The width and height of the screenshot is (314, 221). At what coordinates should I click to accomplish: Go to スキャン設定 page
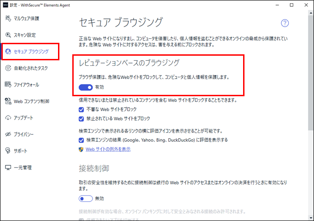[x=24, y=35]
